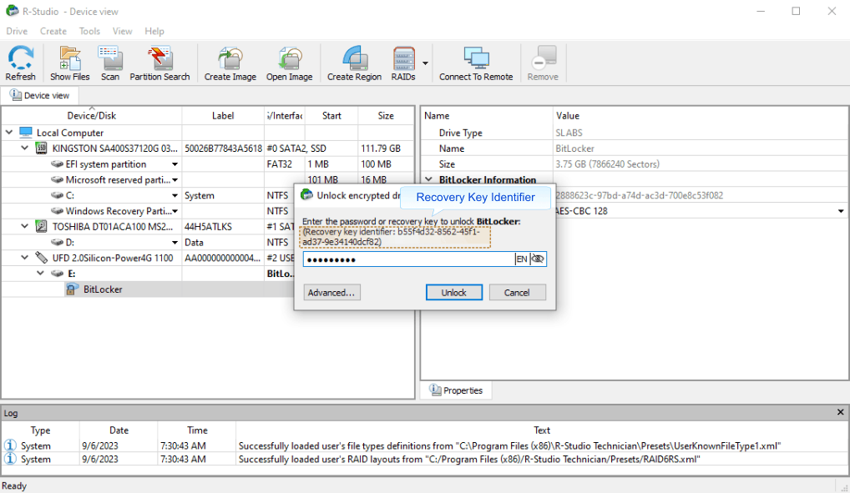
Task: Open the View menu
Action: [122, 31]
